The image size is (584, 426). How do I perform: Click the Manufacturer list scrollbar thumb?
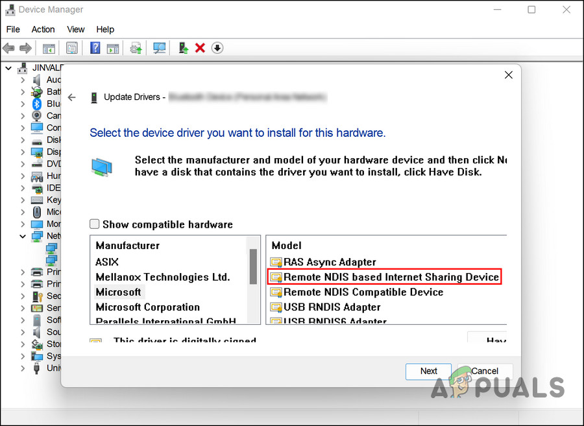[253, 266]
